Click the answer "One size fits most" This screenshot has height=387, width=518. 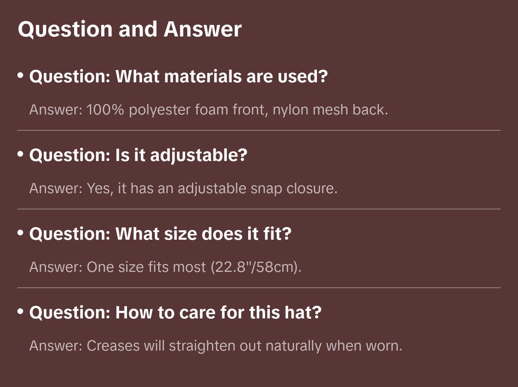click(165, 267)
